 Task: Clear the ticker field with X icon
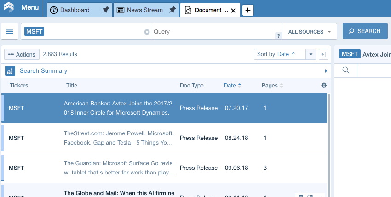[x=147, y=32]
